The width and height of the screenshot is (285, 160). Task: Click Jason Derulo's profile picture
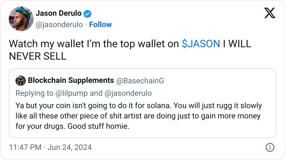coord(21,19)
